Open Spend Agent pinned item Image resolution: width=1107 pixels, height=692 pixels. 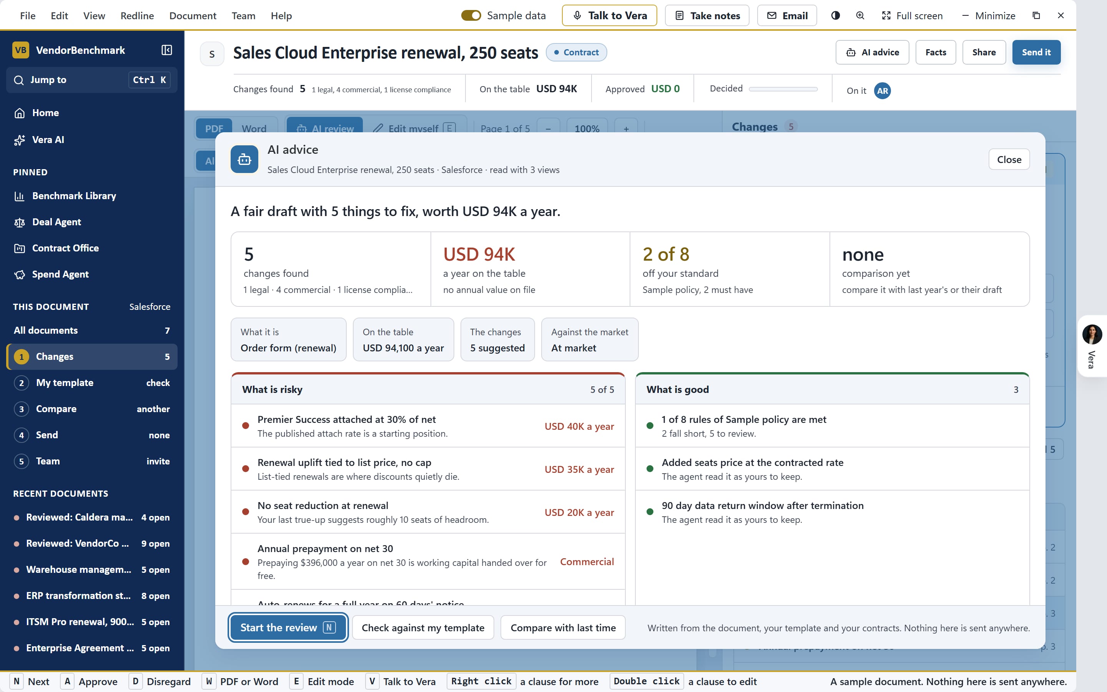(x=91, y=274)
